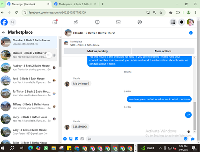This screenshot has width=200, height=152.
Task: Open Claudia - 2 Beds 2 Baths House chat
Action: 28,42
